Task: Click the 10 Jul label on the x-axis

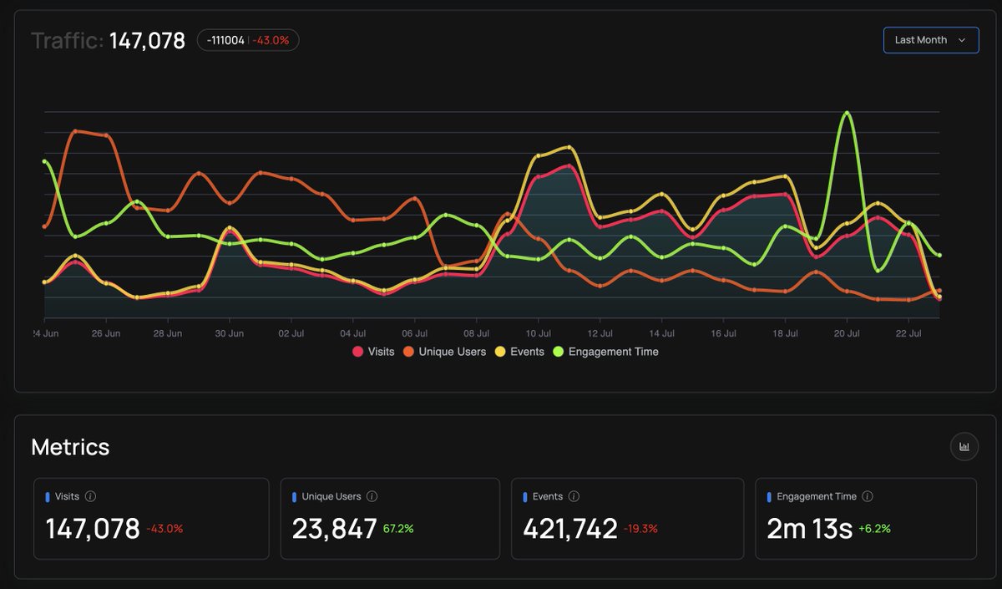Action: 539,333
